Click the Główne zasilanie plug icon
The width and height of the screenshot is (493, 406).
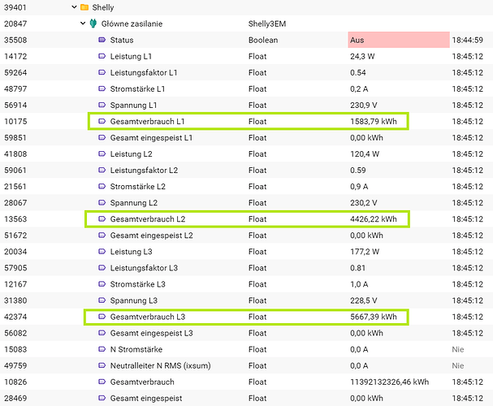pyautogui.click(x=93, y=24)
